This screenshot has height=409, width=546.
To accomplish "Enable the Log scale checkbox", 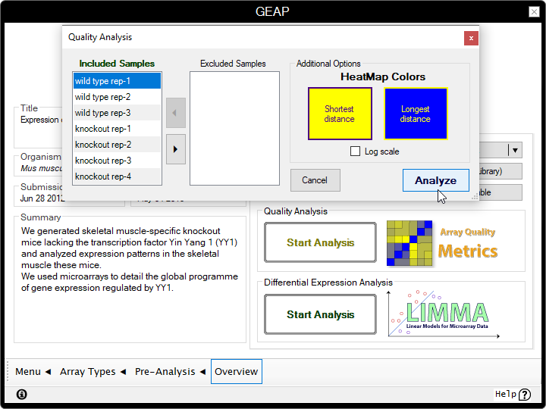I will pos(355,151).
